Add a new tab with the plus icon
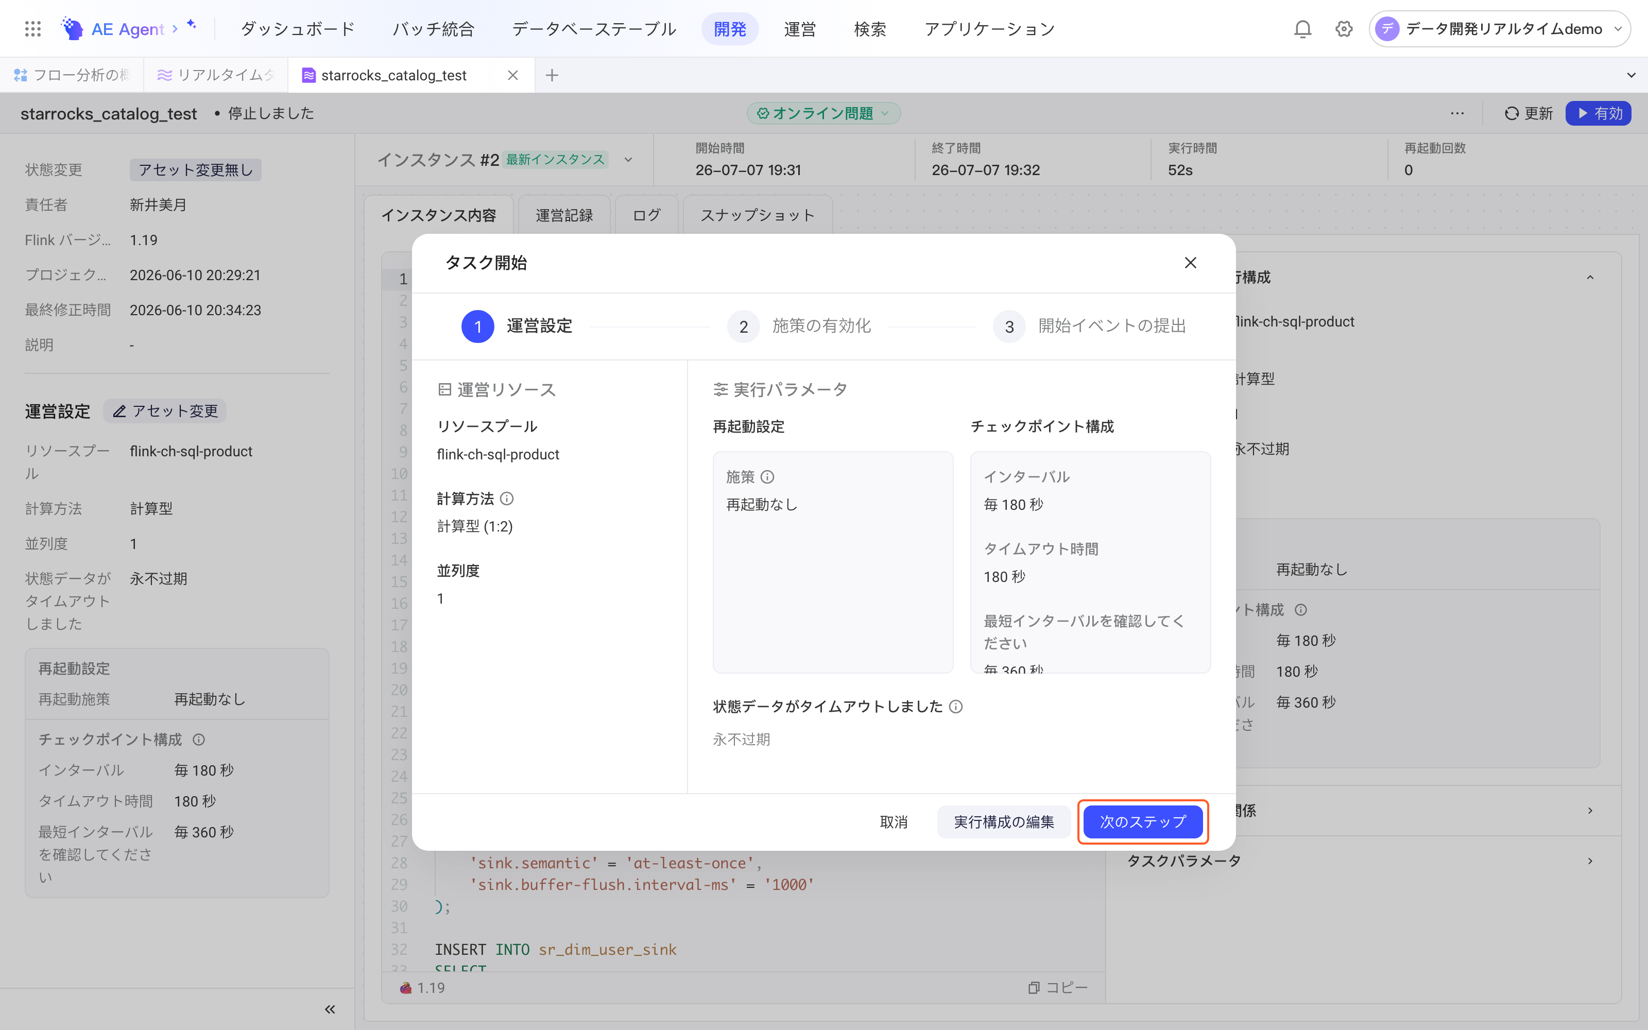The image size is (1648, 1030). (x=552, y=75)
